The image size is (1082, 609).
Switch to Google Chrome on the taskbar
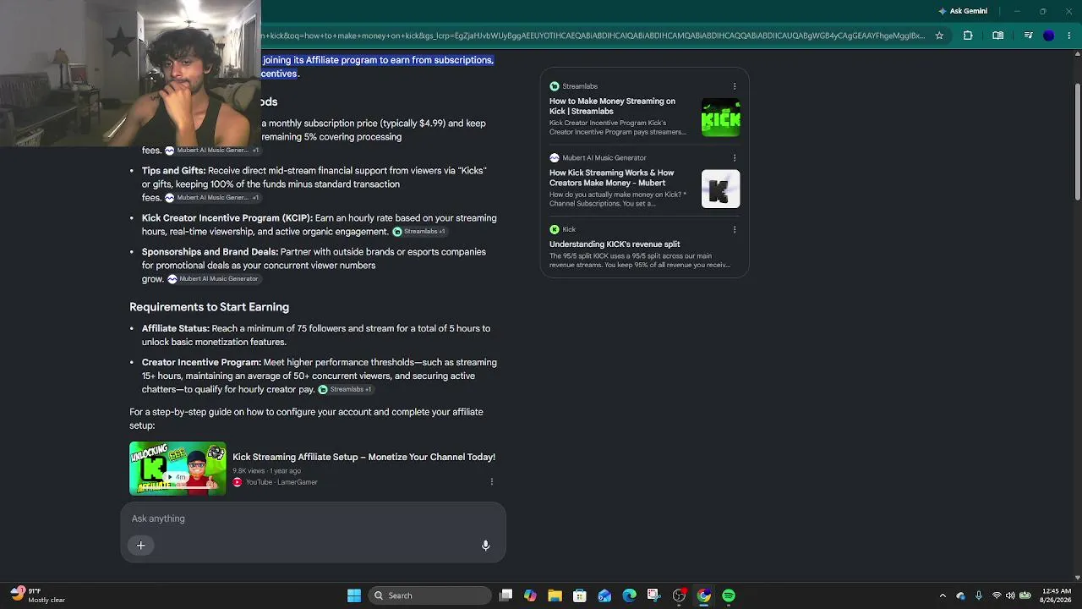point(703,595)
